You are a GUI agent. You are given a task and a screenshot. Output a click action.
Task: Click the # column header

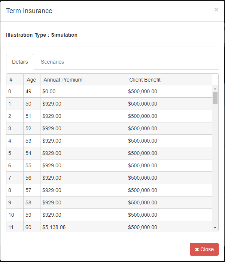[x=11, y=80]
